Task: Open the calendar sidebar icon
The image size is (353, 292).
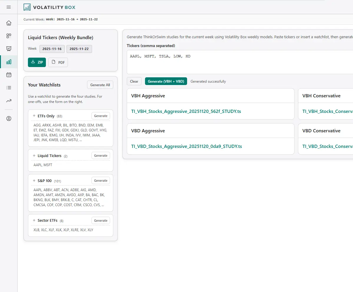Action: point(9,75)
